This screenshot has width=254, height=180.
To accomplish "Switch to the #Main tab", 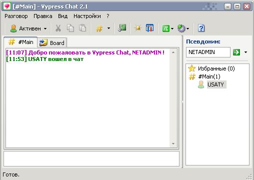I will tap(20, 42).
